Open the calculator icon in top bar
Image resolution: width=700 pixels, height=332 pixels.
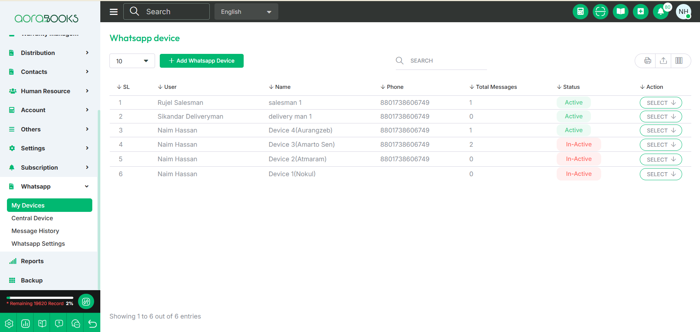(580, 12)
